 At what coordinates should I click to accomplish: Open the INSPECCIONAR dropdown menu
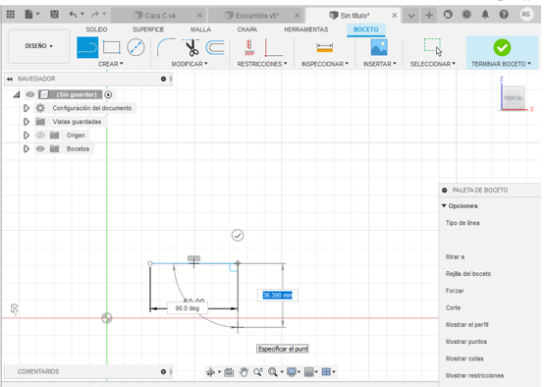325,64
